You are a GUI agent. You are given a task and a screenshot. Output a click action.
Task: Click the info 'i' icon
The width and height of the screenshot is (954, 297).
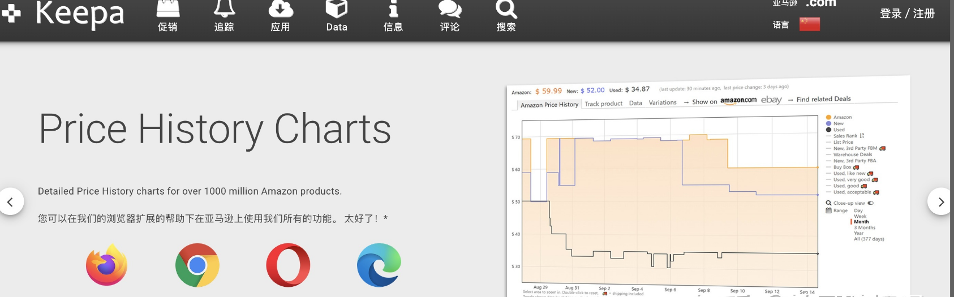point(394,8)
